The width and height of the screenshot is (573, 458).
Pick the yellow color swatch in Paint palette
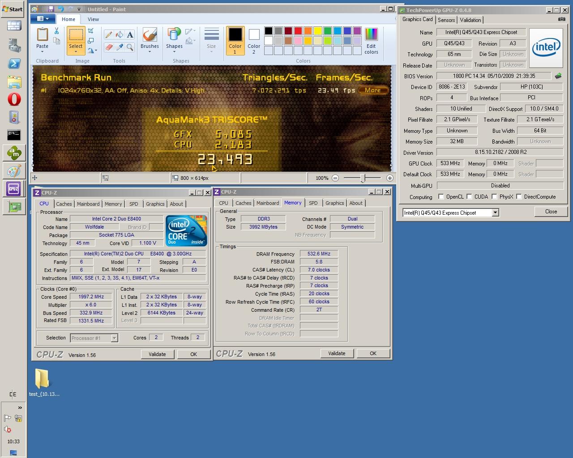pos(317,31)
